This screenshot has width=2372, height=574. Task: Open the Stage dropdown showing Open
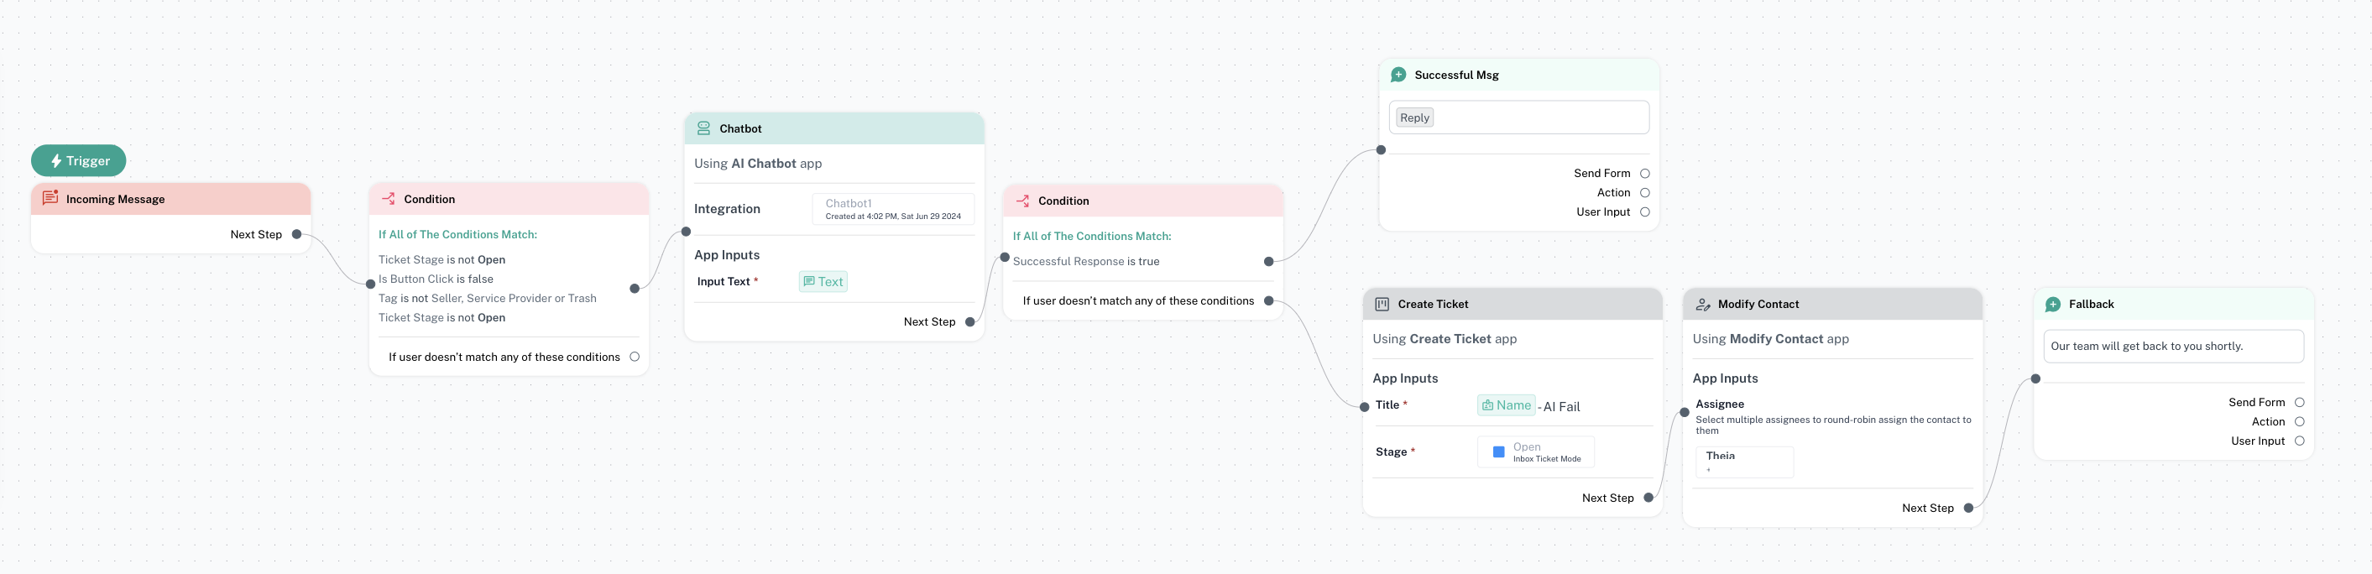[x=1535, y=452]
